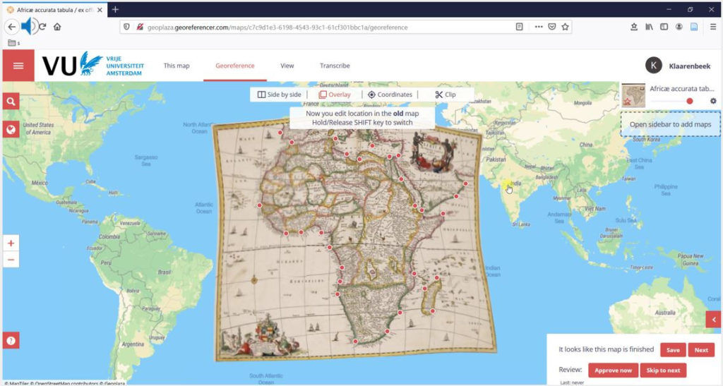Toggle reader view icon in address bar
Screen dimensions: 723x386
(519, 27)
